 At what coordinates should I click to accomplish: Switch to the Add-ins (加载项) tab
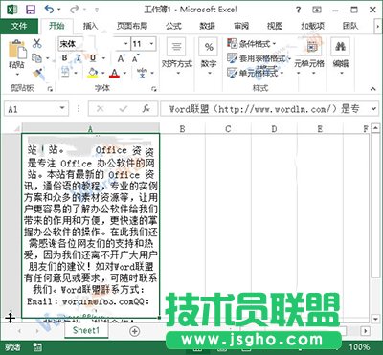(x=313, y=26)
